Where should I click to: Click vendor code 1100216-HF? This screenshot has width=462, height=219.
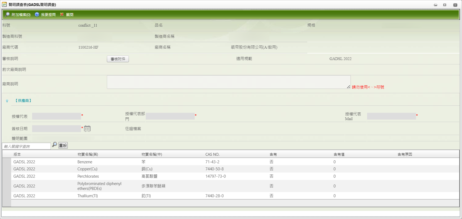(88, 47)
